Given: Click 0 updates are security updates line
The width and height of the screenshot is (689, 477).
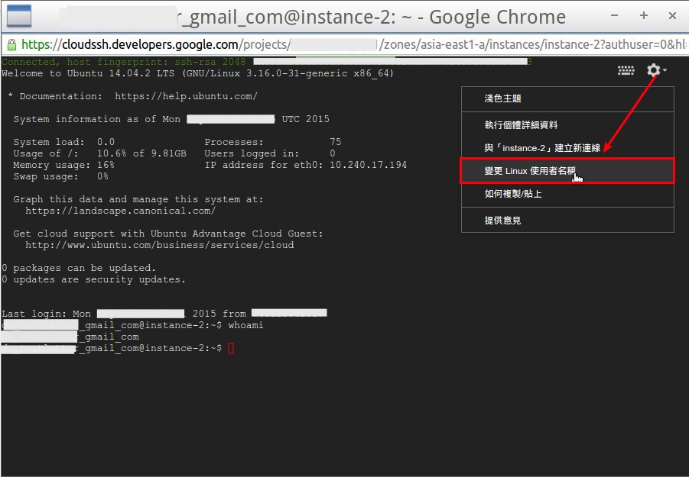Looking at the screenshot, I should (93, 279).
